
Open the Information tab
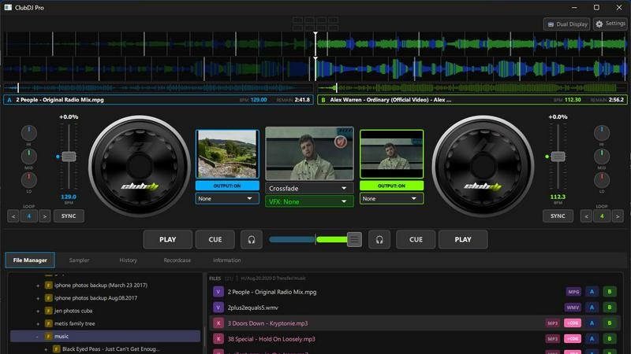pyautogui.click(x=226, y=260)
